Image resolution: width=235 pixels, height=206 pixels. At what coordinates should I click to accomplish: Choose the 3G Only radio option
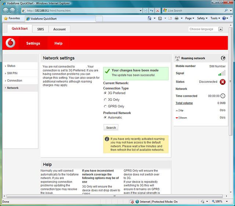point(105,100)
